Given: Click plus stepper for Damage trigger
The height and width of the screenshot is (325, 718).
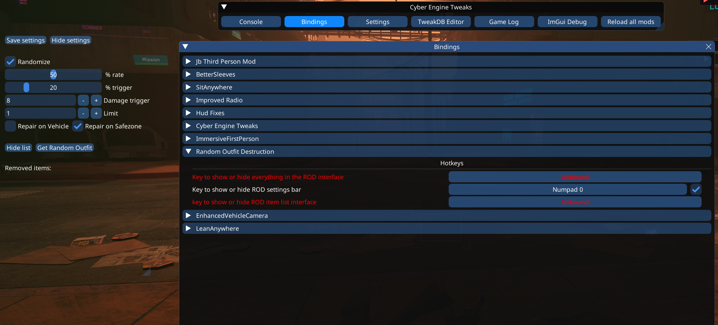Looking at the screenshot, I should pyautogui.click(x=96, y=101).
